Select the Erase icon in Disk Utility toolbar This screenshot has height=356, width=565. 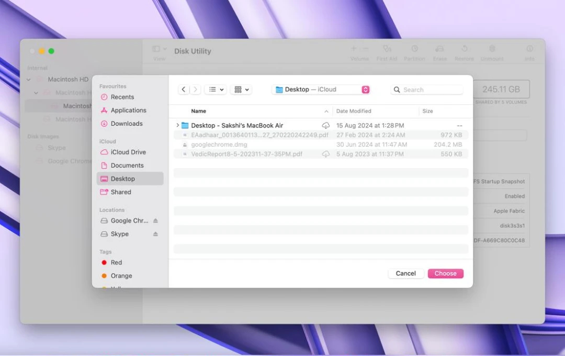point(439,50)
